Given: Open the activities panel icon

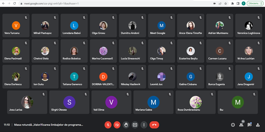Looking at the screenshot, I should point(258,125).
